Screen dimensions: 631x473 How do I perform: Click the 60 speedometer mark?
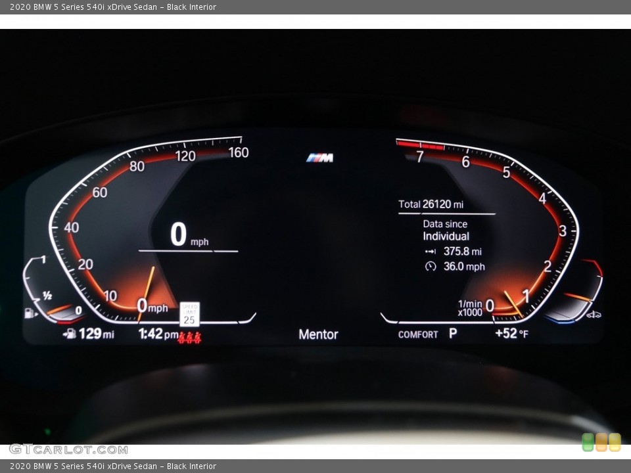[100, 192]
